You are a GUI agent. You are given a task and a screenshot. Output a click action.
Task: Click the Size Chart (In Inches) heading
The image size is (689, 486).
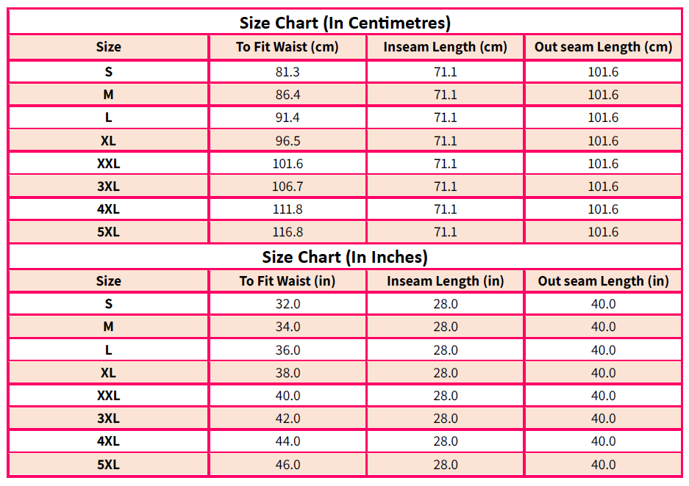[345, 257]
